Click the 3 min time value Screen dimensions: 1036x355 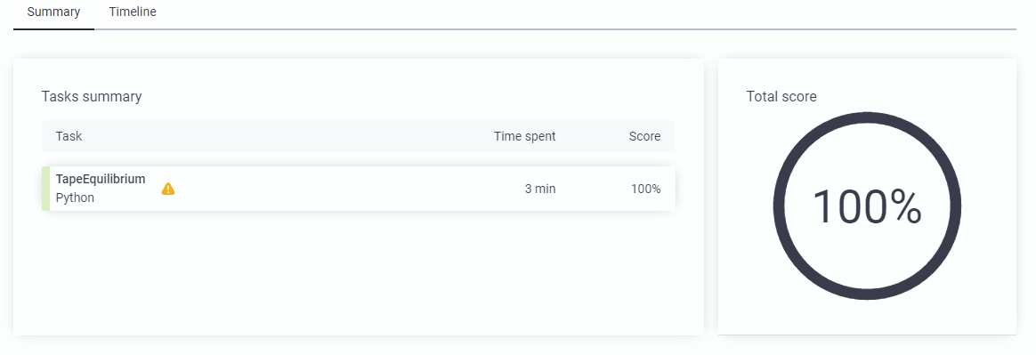pos(539,190)
